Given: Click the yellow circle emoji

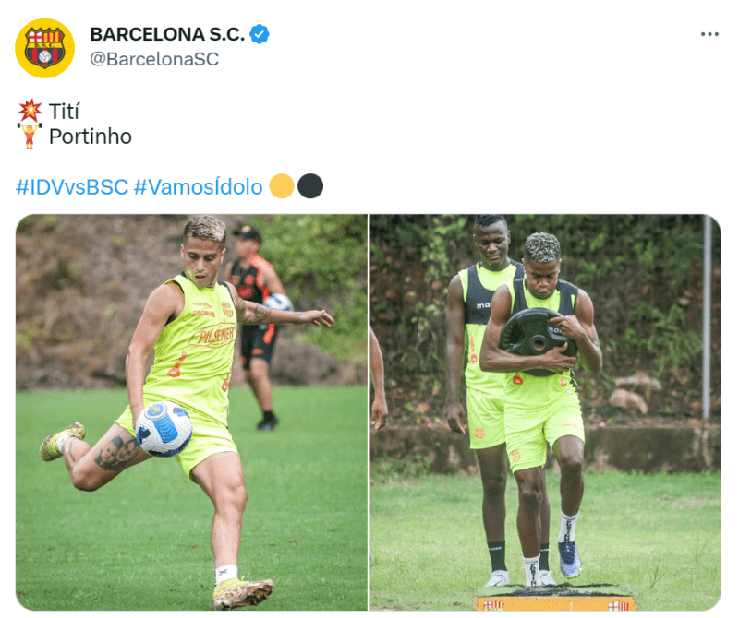Looking at the screenshot, I should (282, 186).
